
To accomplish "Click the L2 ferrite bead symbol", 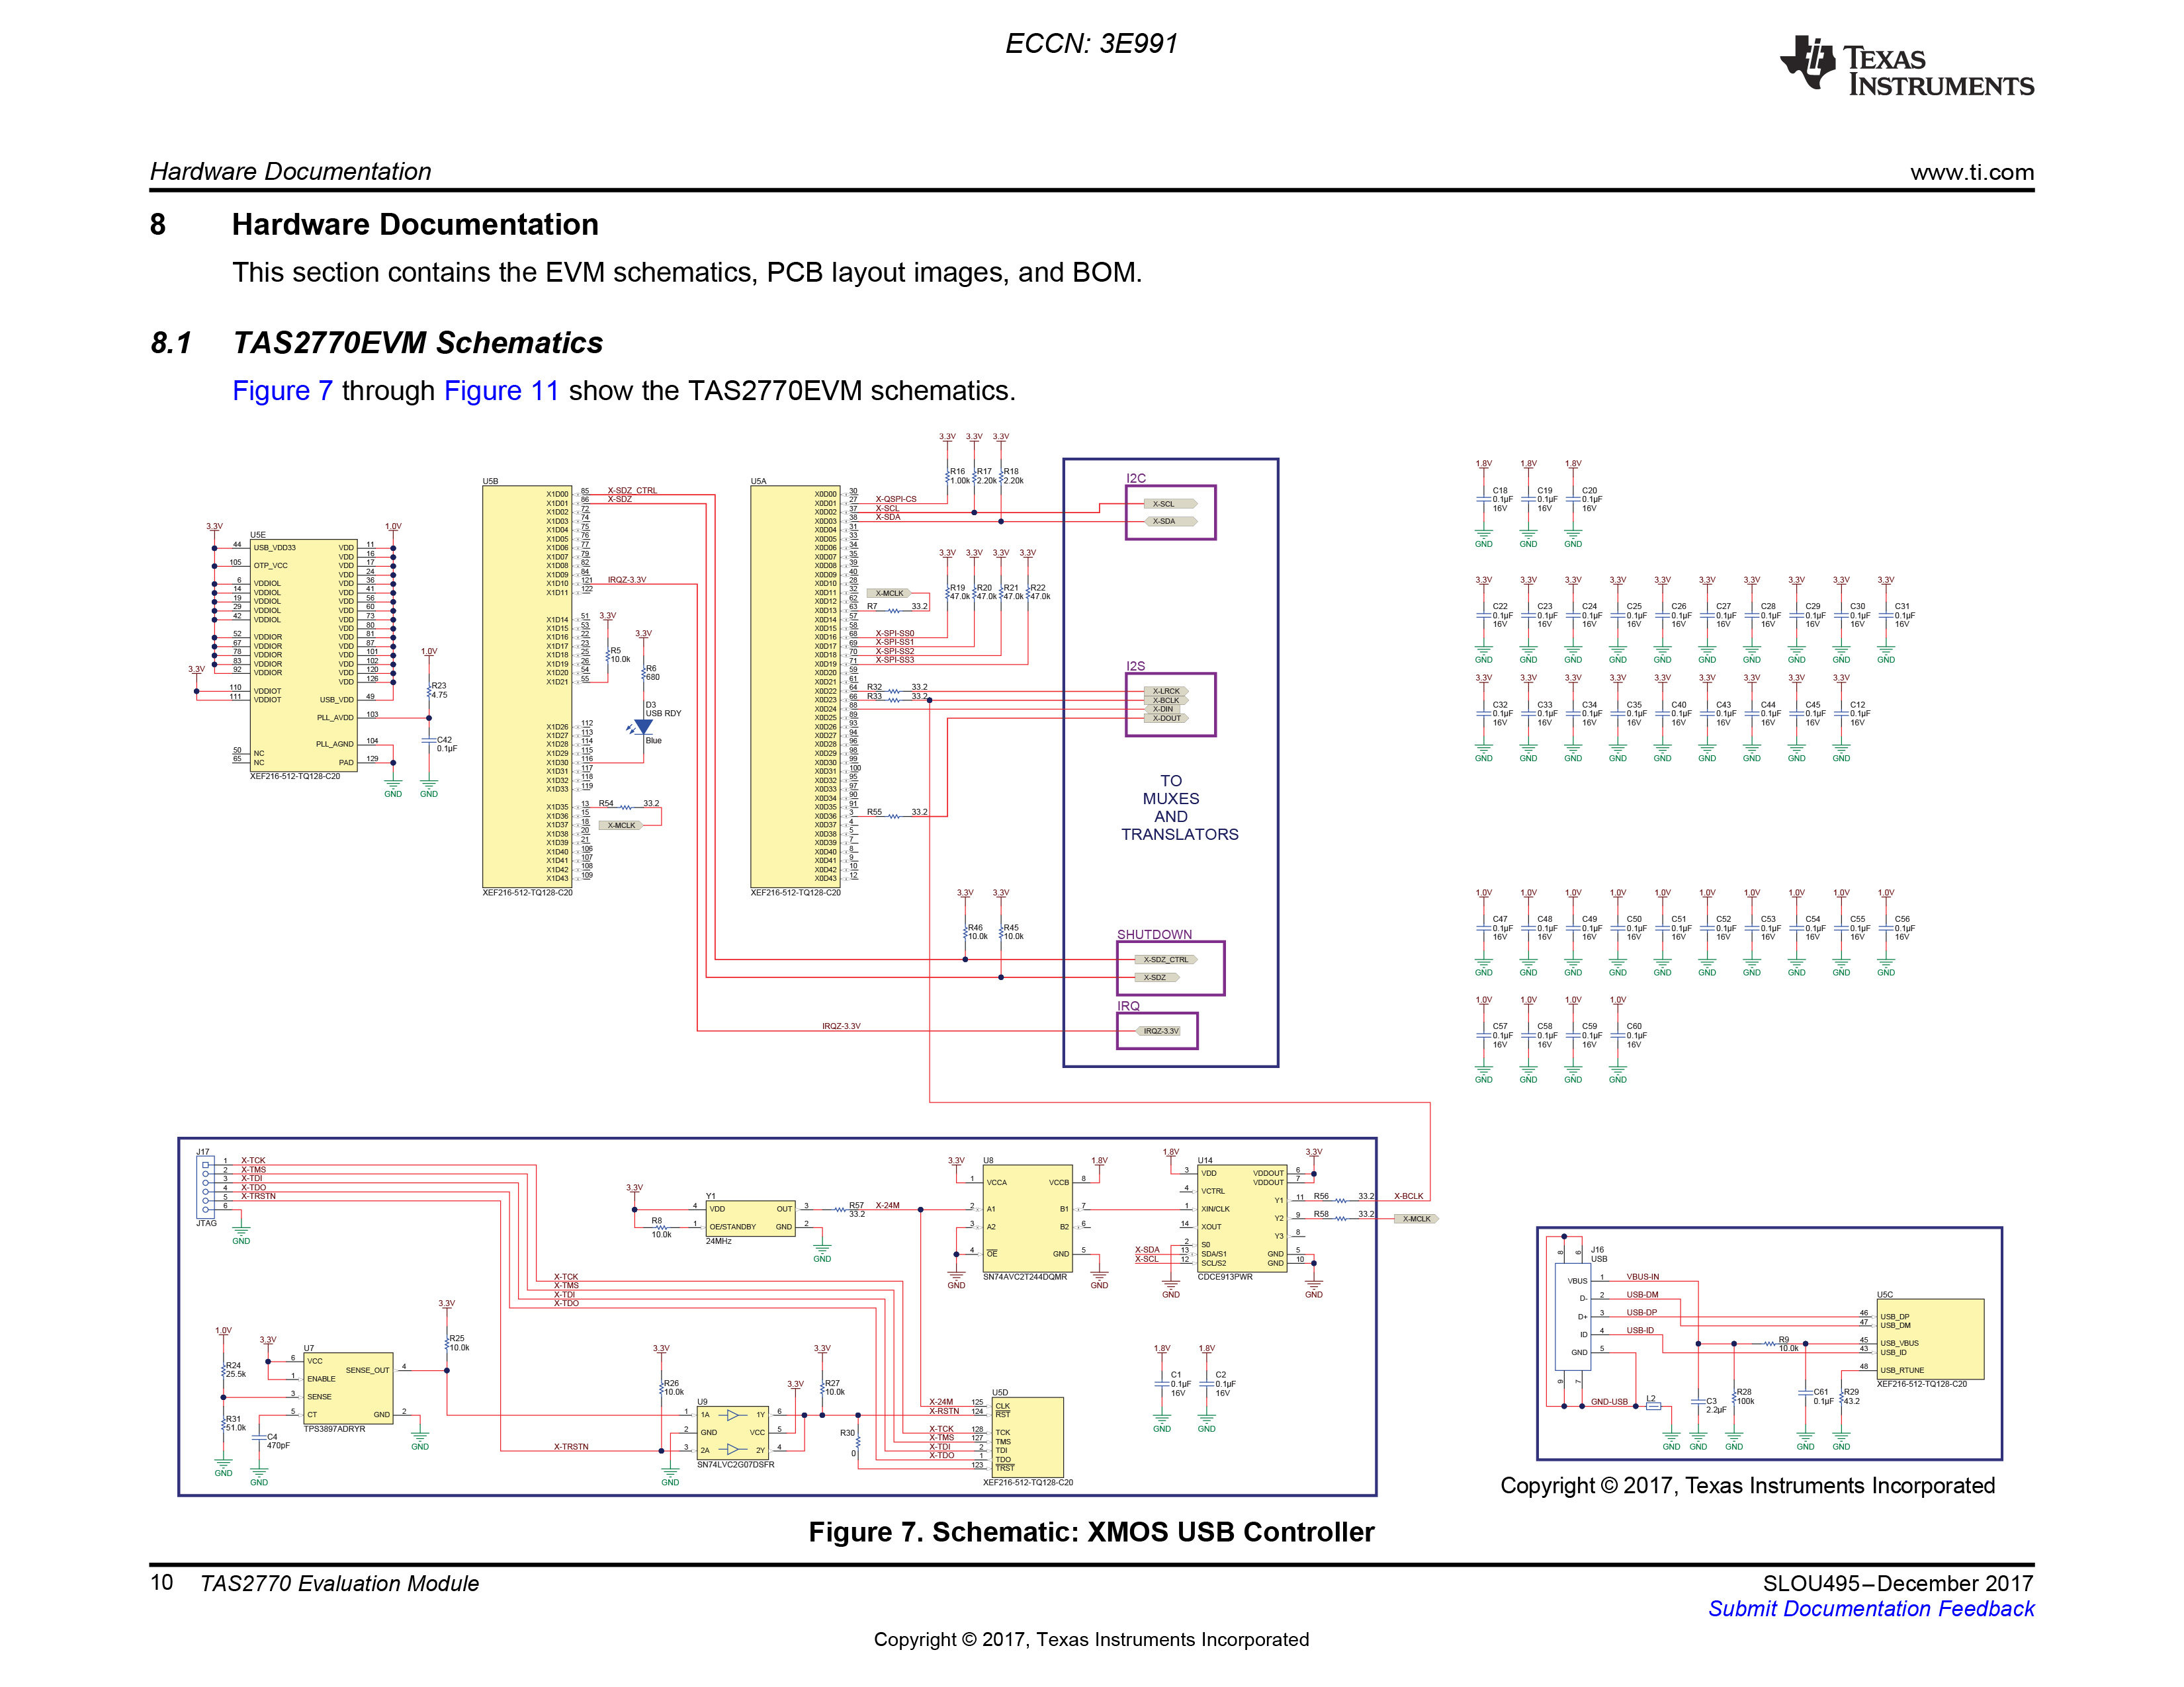I will [x=1653, y=1405].
